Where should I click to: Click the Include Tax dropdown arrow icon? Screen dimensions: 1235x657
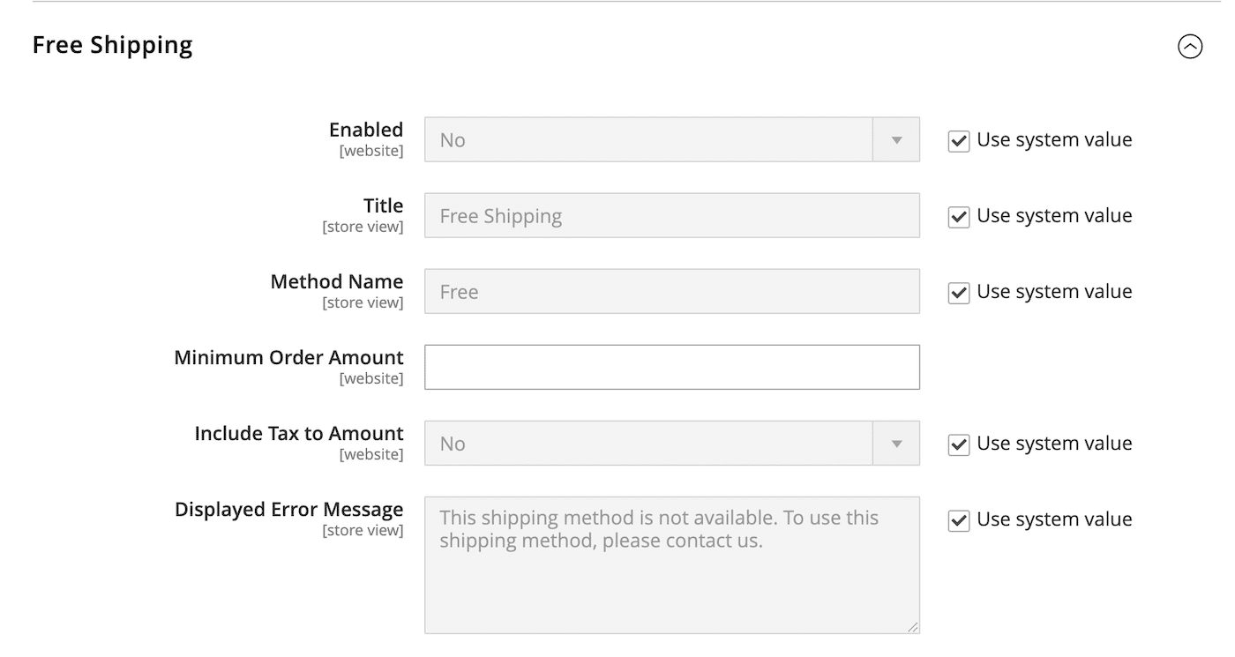coord(897,444)
